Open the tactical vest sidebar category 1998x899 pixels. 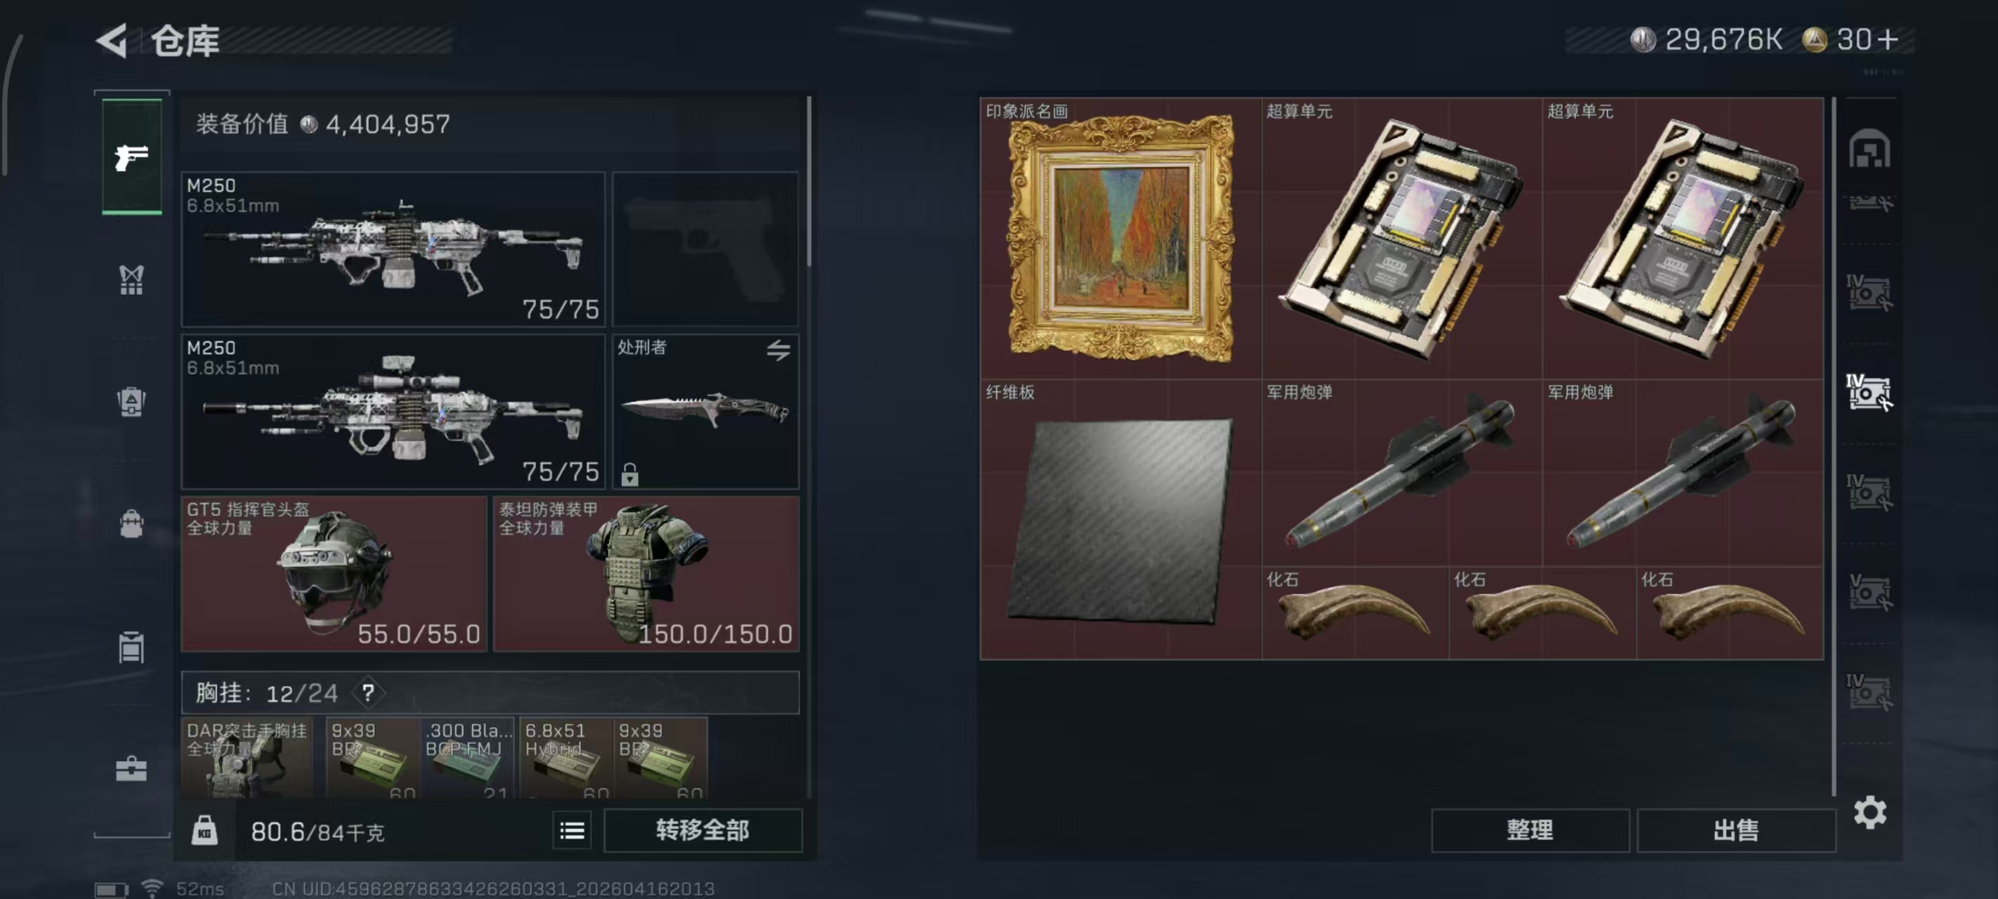[131, 280]
